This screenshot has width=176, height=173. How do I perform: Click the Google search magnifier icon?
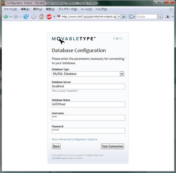point(160,17)
